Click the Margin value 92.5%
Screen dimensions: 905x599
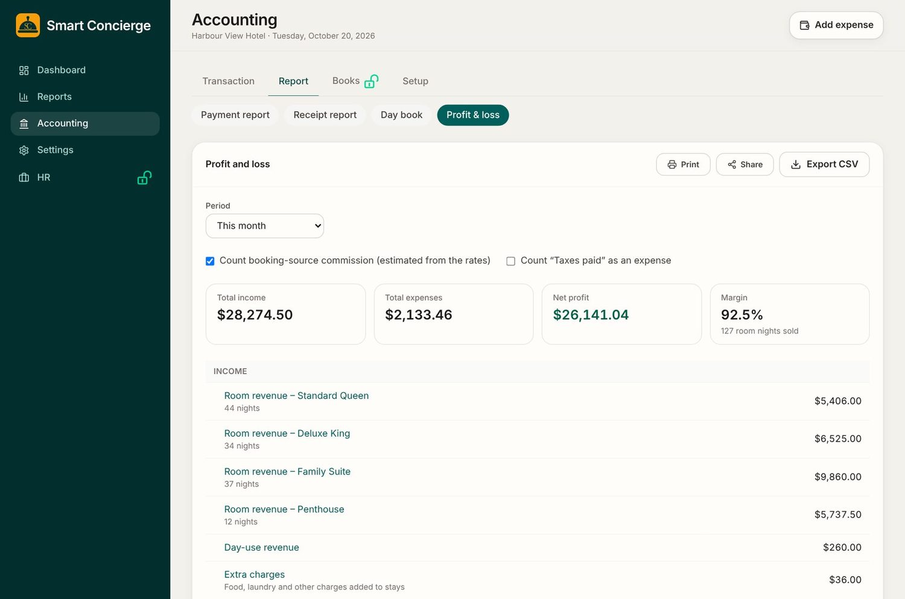(742, 315)
